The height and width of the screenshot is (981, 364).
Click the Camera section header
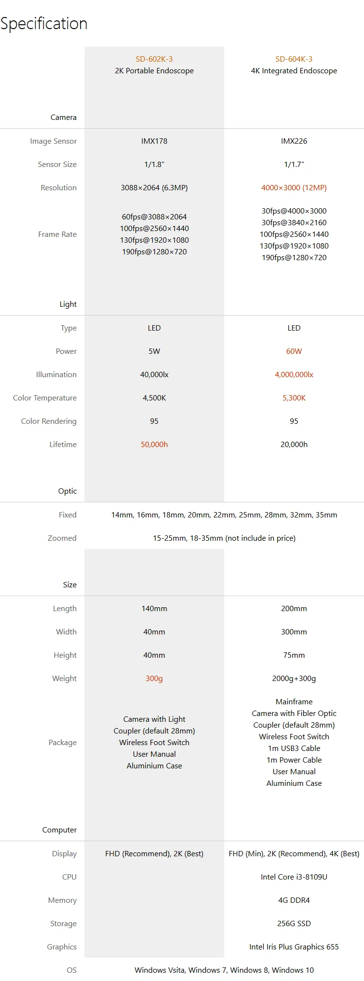pos(64,117)
